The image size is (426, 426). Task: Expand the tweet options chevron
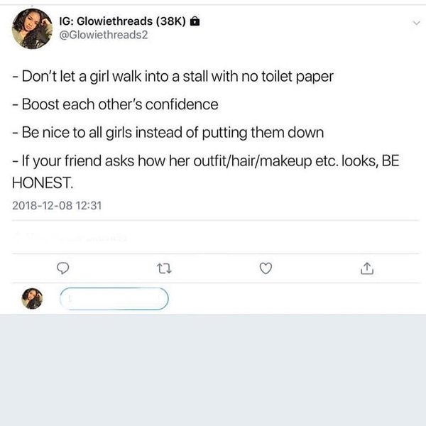(414, 23)
